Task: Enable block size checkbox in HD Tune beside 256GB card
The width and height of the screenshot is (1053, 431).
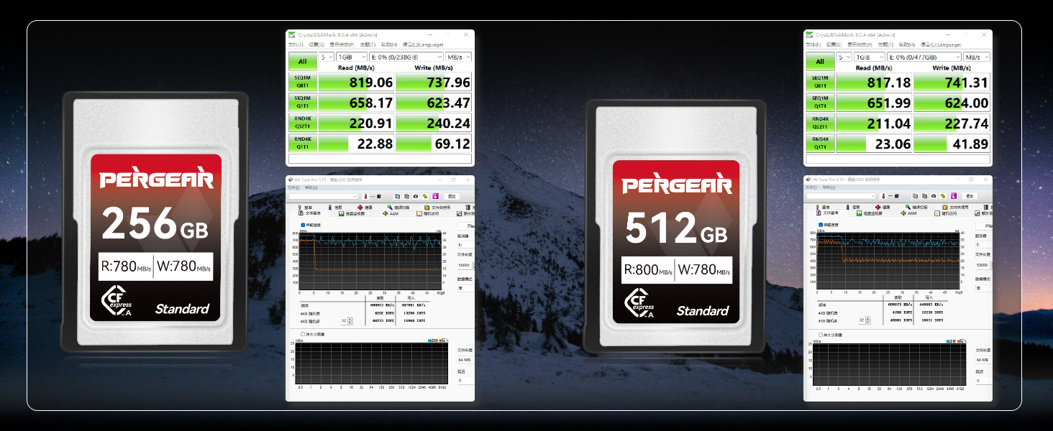Action: pos(303,334)
